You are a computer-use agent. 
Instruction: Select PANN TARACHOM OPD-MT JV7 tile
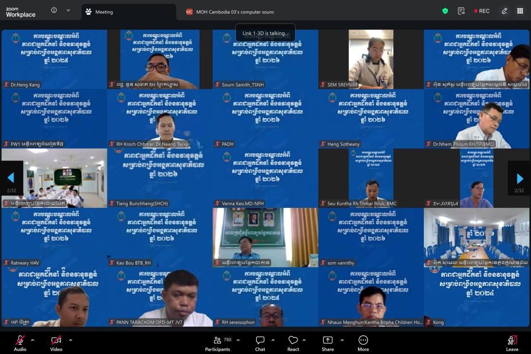tap(160, 297)
